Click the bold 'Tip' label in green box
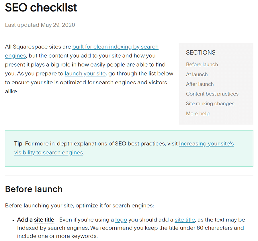 click(x=18, y=144)
